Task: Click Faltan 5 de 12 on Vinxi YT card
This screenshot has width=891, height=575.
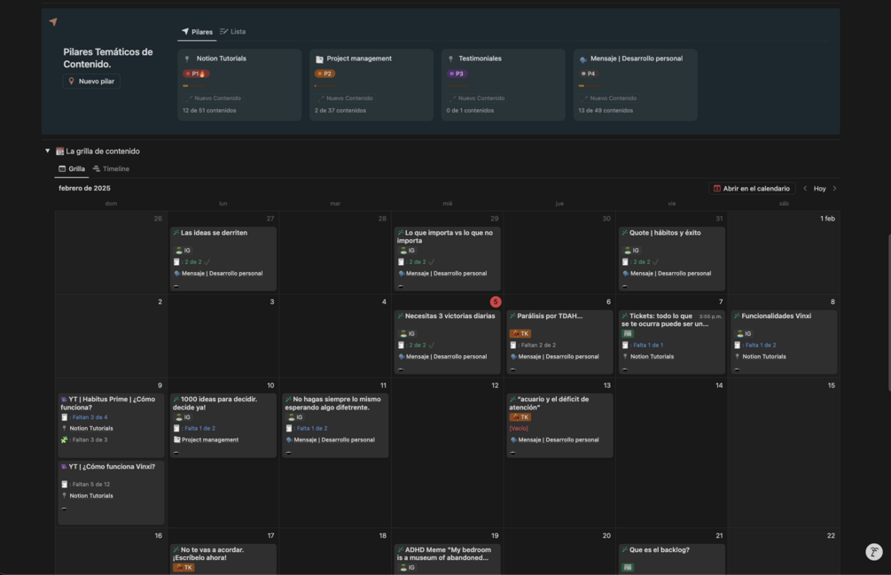Action: pos(86,484)
